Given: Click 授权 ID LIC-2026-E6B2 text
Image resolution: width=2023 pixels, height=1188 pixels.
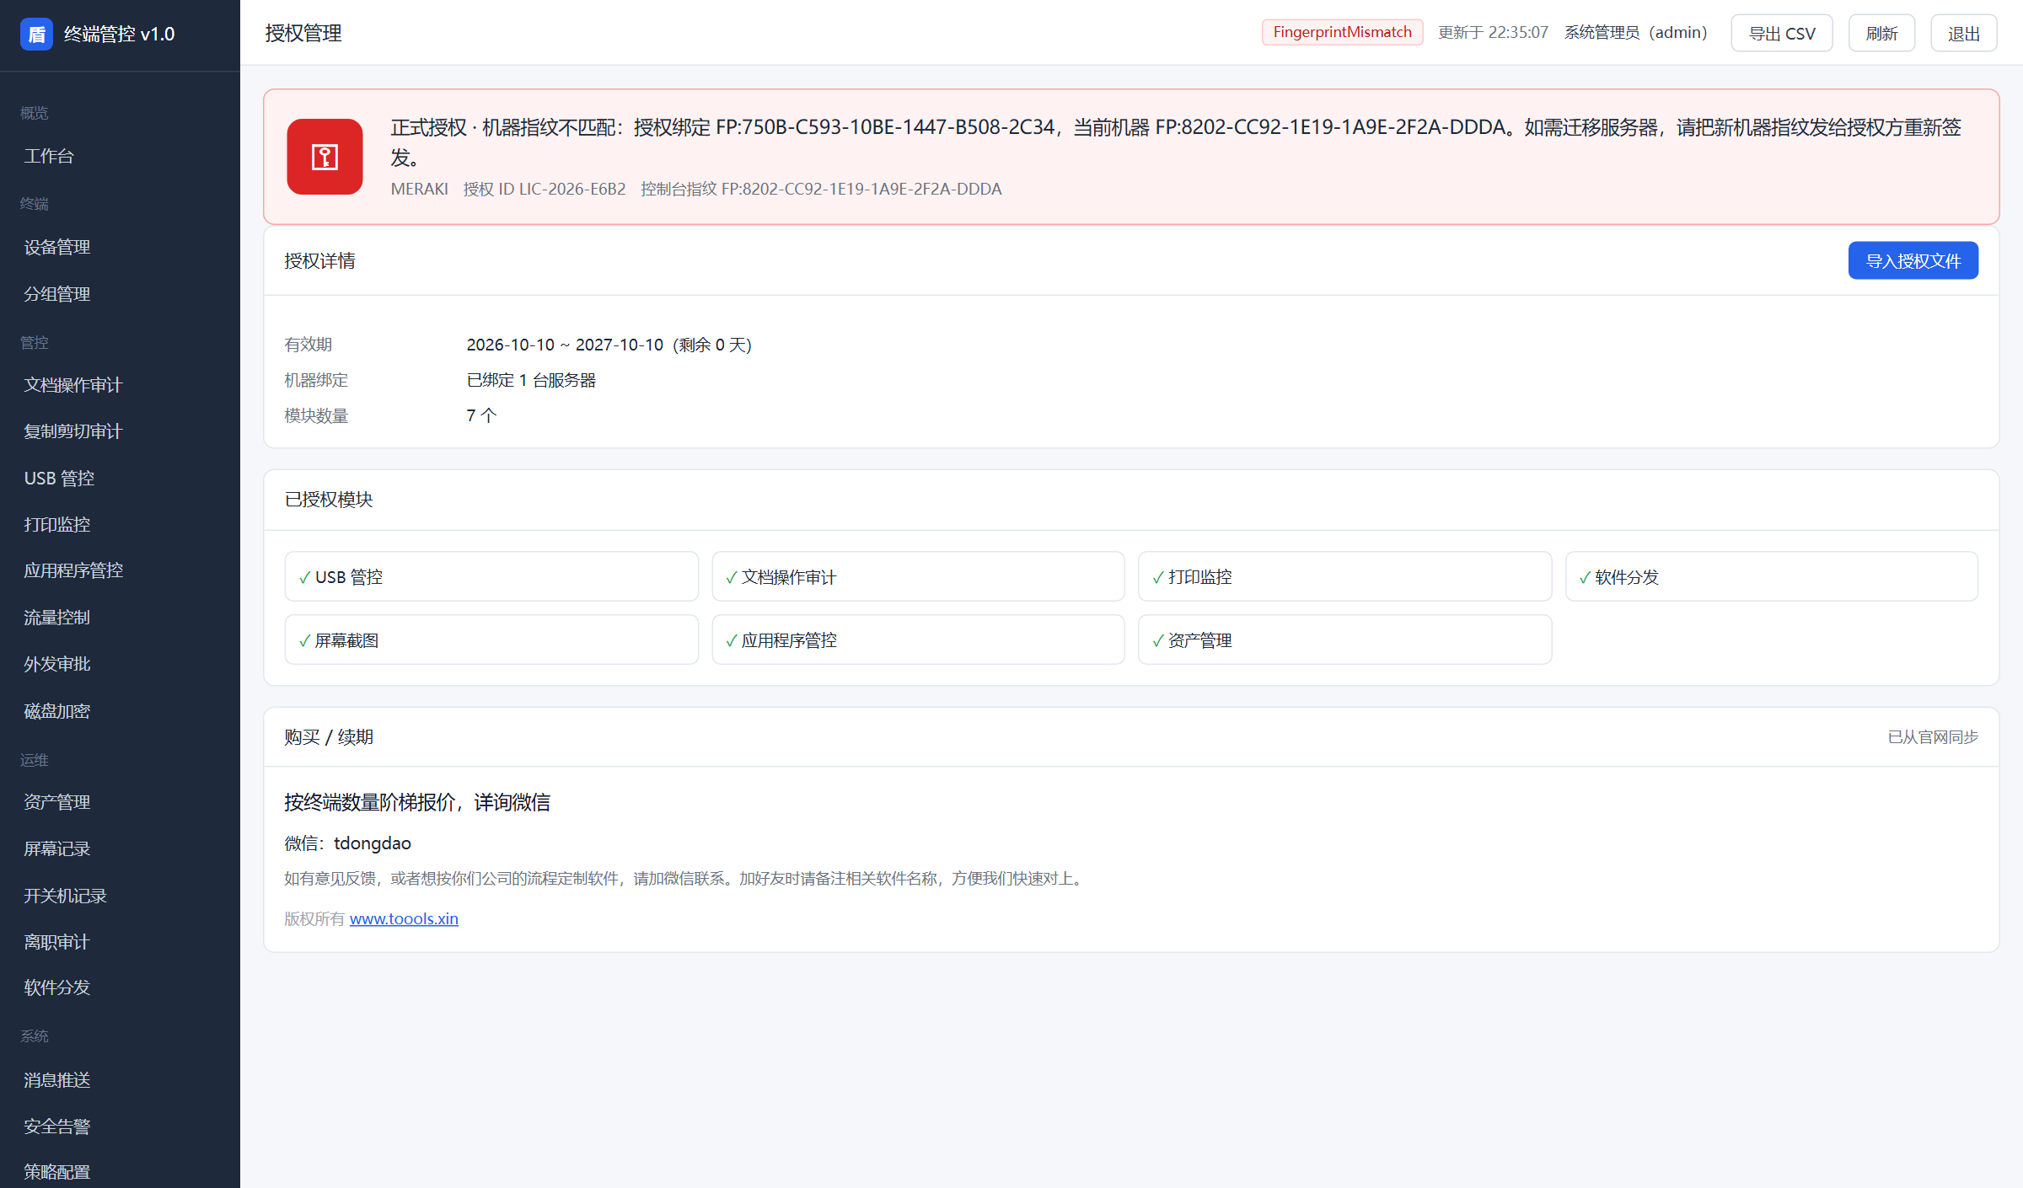Looking at the screenshot, I should point(545,189).
